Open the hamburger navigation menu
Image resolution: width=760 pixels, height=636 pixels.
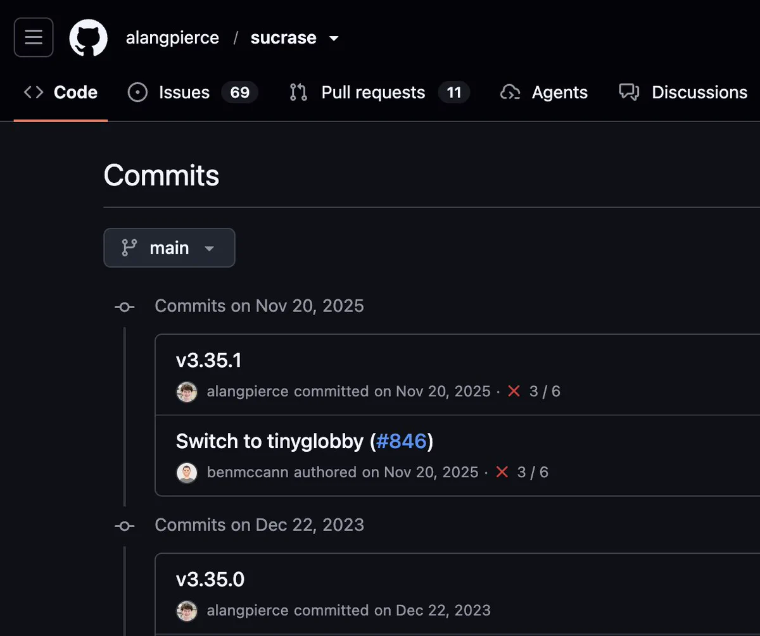point(34,37)
